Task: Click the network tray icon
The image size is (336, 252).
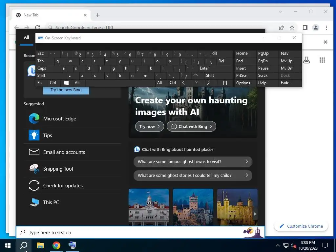Action: (x=286, y=245)
